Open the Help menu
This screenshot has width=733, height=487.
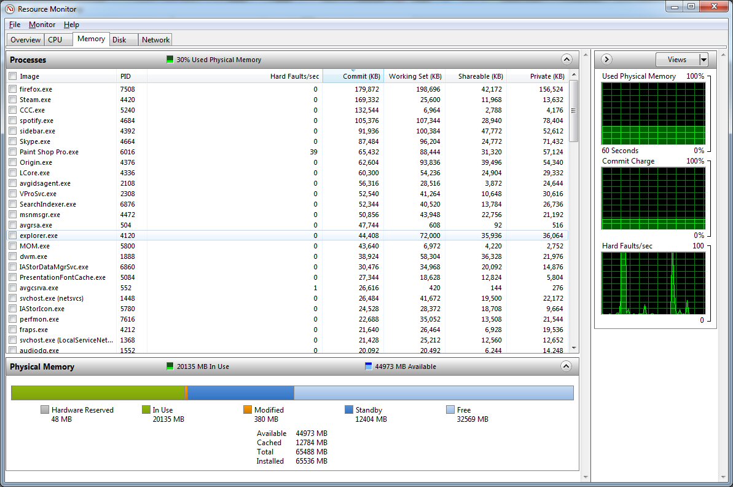tap(71, 25)
